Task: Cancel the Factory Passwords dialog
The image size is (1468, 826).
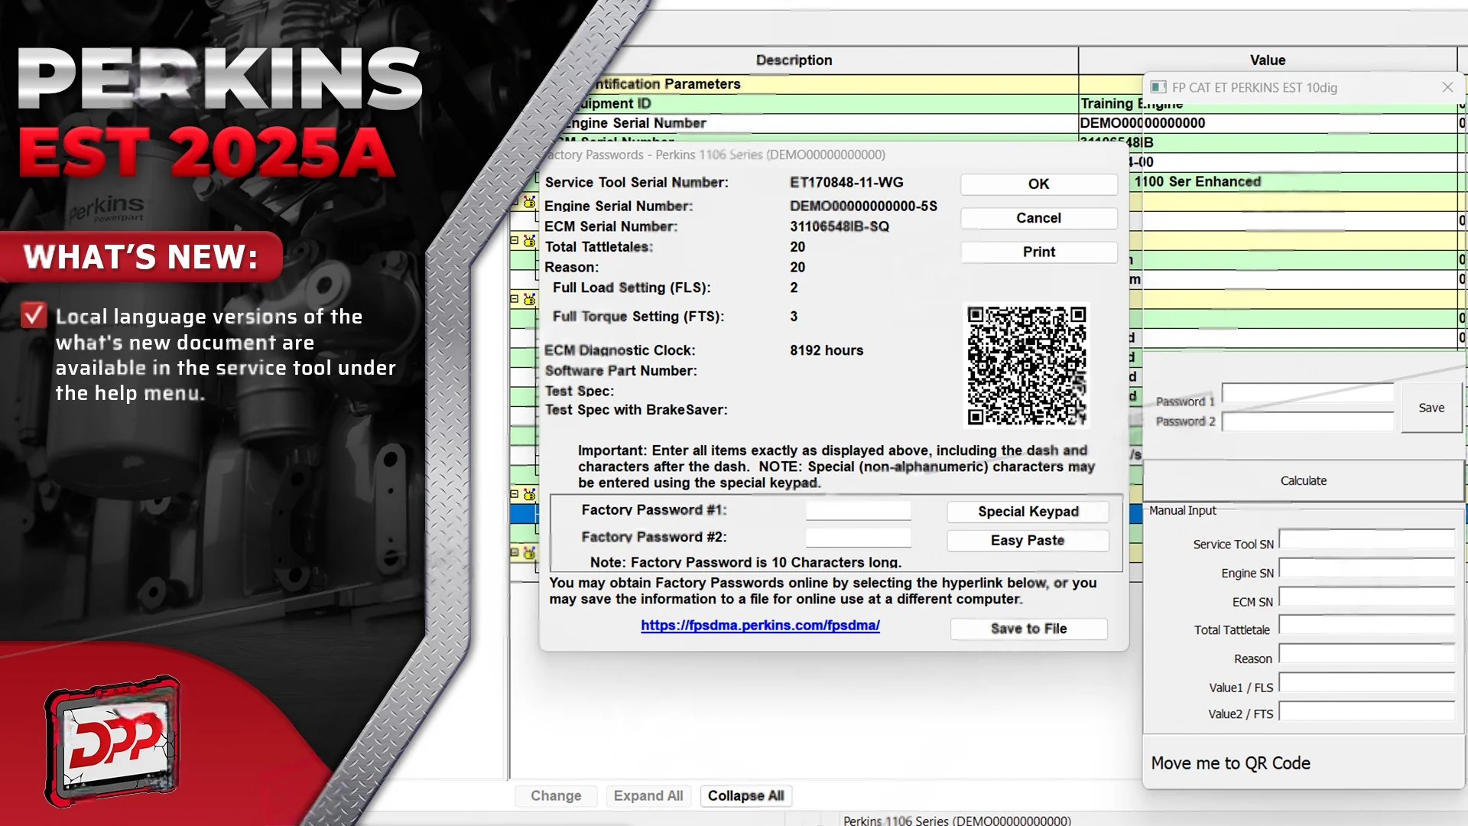Action: 1038,218
